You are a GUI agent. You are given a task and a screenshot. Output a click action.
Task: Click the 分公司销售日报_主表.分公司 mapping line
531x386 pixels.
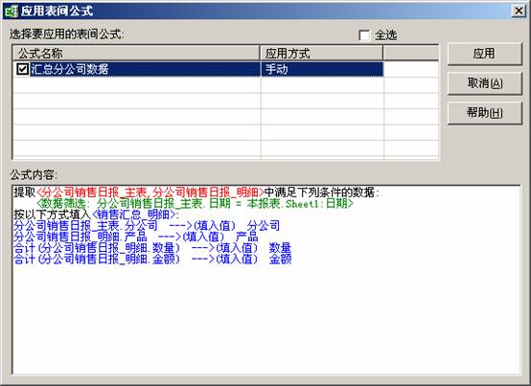point(147,226)
